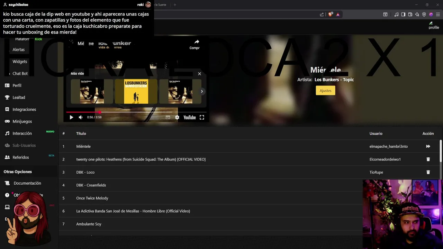Select the yellow Los Bunkers Barrio Estación thumbnail
The image size is (443, 249).
pyautogui.click(x=136, y=91)
